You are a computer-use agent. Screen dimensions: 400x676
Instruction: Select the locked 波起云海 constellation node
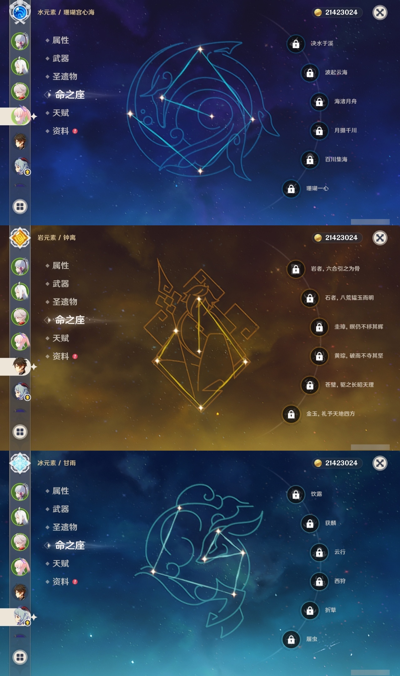[310, 73]
